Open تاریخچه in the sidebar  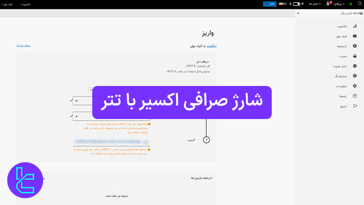click(x=342, y=46)
